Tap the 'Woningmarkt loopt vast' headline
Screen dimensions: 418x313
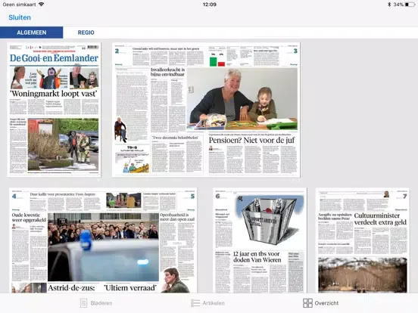click(54, 94)
